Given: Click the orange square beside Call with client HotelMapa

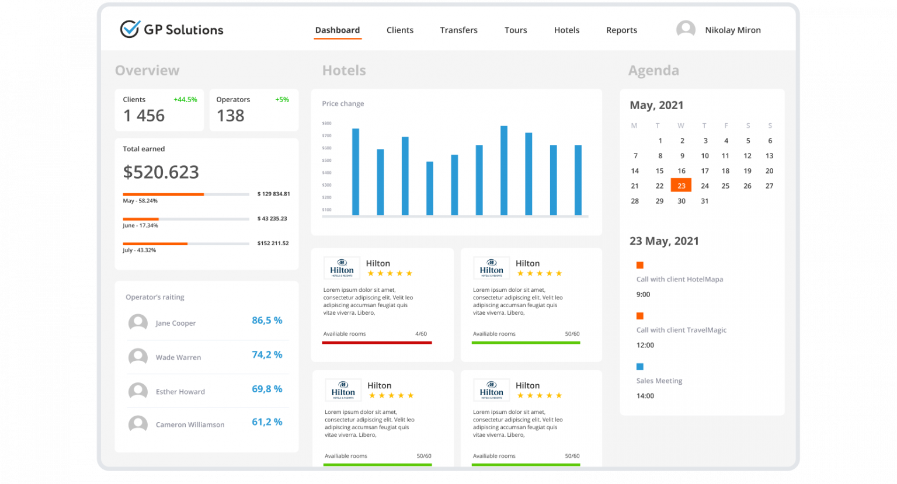Looking at the screenshot, I should click(640, 264).
